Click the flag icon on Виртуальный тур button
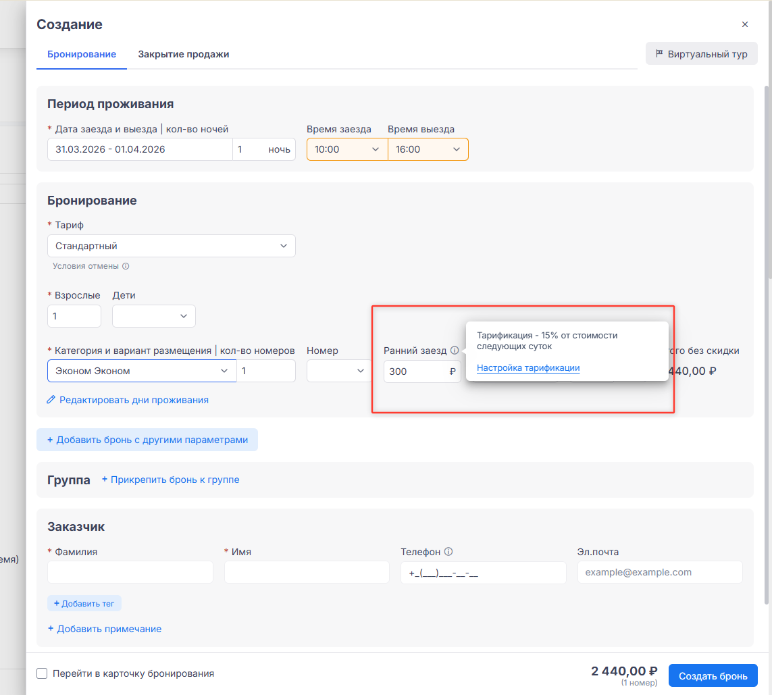Image resolution: width=772 pixels, height=695 pixels. tap(659, 54)
